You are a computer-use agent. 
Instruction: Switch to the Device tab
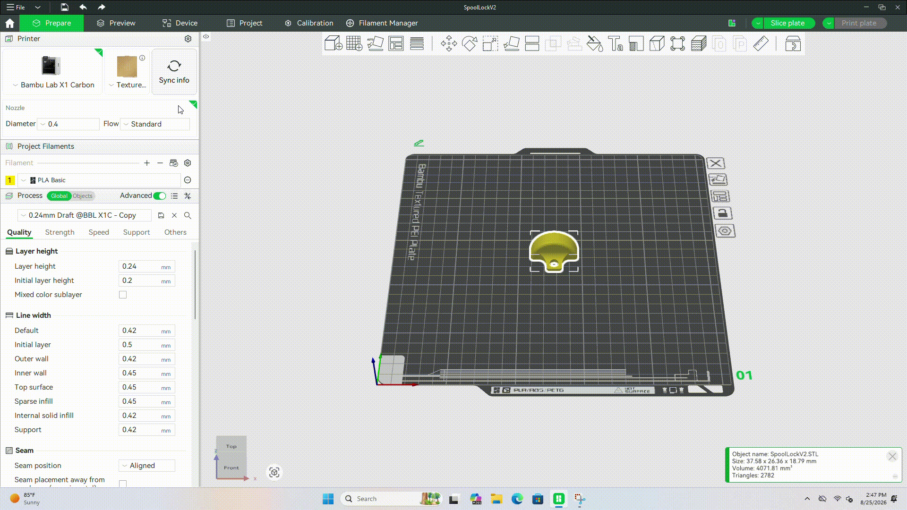(180, 23)
